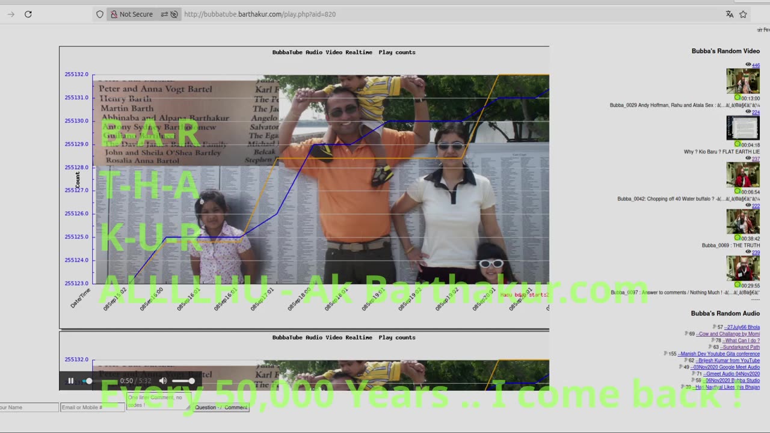Screen dimensions: 770x433
Task: Open --What Can I do ? audio
Action: tap(741, 340)
